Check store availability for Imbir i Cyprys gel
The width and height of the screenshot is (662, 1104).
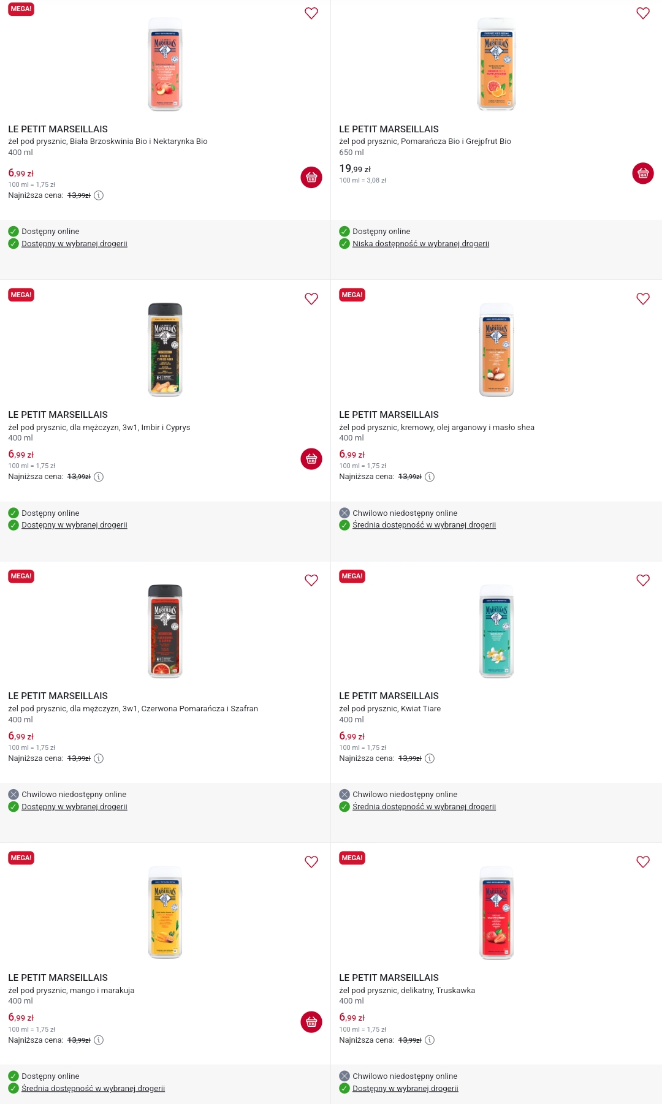(74, 525)
